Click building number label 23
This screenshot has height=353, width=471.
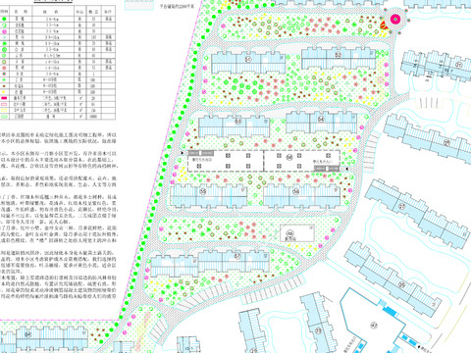(319, 330)
